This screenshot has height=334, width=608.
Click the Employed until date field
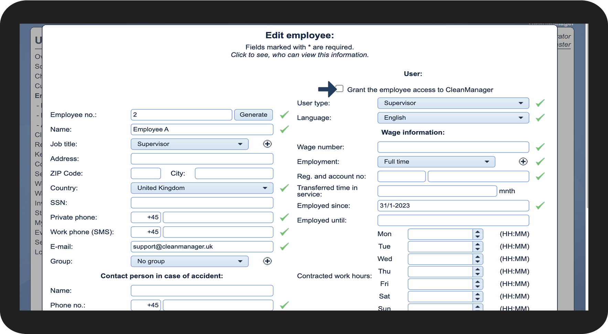coord(453,220)
